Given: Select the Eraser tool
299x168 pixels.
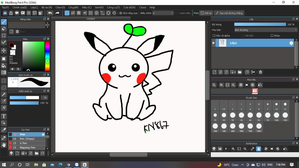Looking at the screenshot, I should 4,29.
